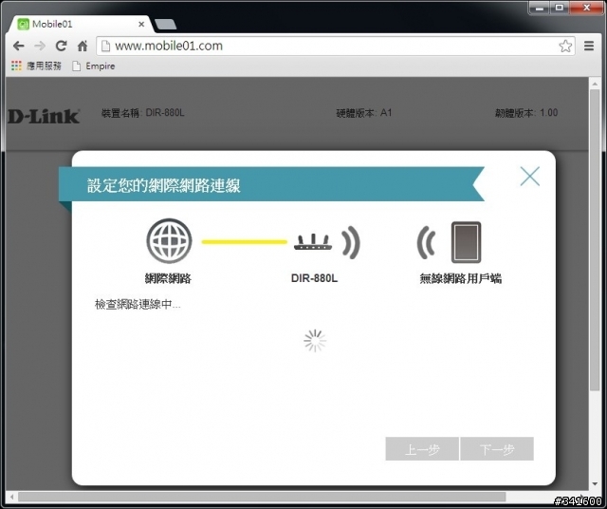Click the 檢查網路連線中... status text
Image resolution: width=607 pixels, height=509 pixels.
click(x=138, y=304)
